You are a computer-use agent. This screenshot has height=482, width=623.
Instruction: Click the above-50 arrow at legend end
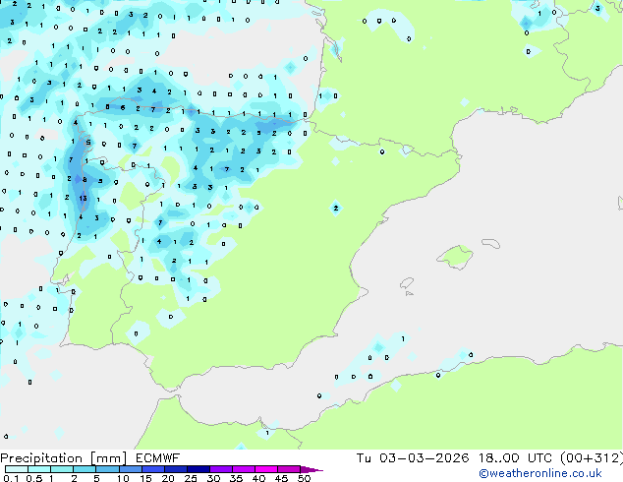(x=311, y=469)
